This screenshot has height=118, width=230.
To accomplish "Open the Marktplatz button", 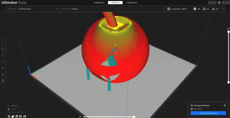I will (212, 3).
